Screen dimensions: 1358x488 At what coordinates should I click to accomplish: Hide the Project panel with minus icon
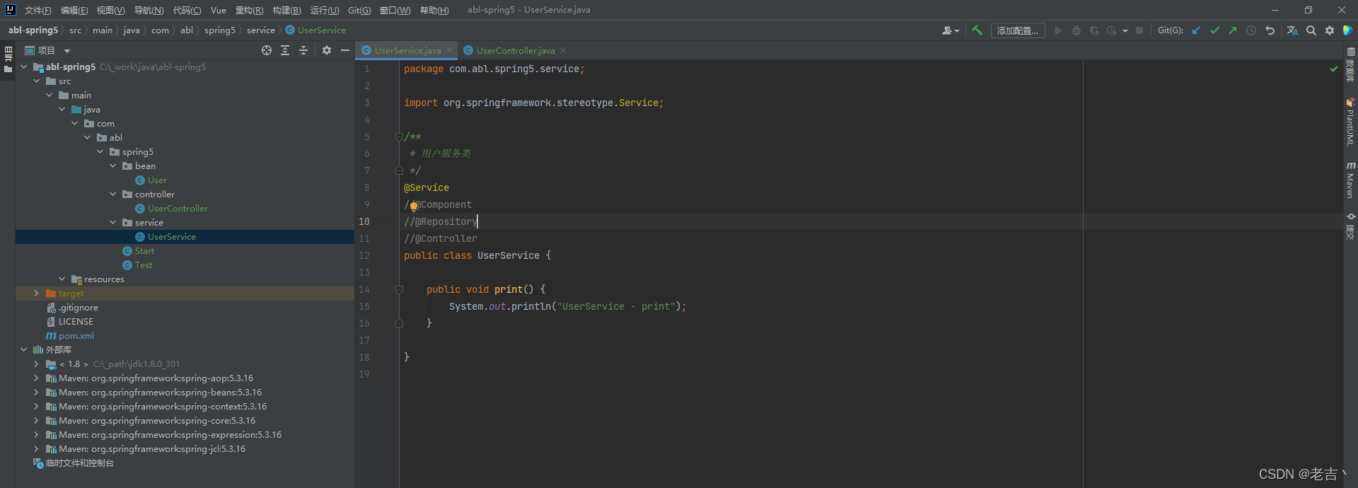345,50
